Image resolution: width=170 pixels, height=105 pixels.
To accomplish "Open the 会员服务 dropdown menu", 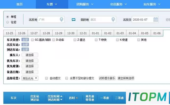I will pos(118,4).
